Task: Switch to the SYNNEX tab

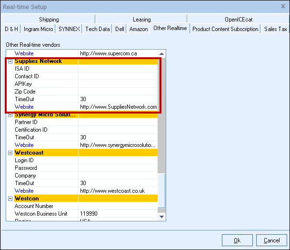Action: click(69, 29)
